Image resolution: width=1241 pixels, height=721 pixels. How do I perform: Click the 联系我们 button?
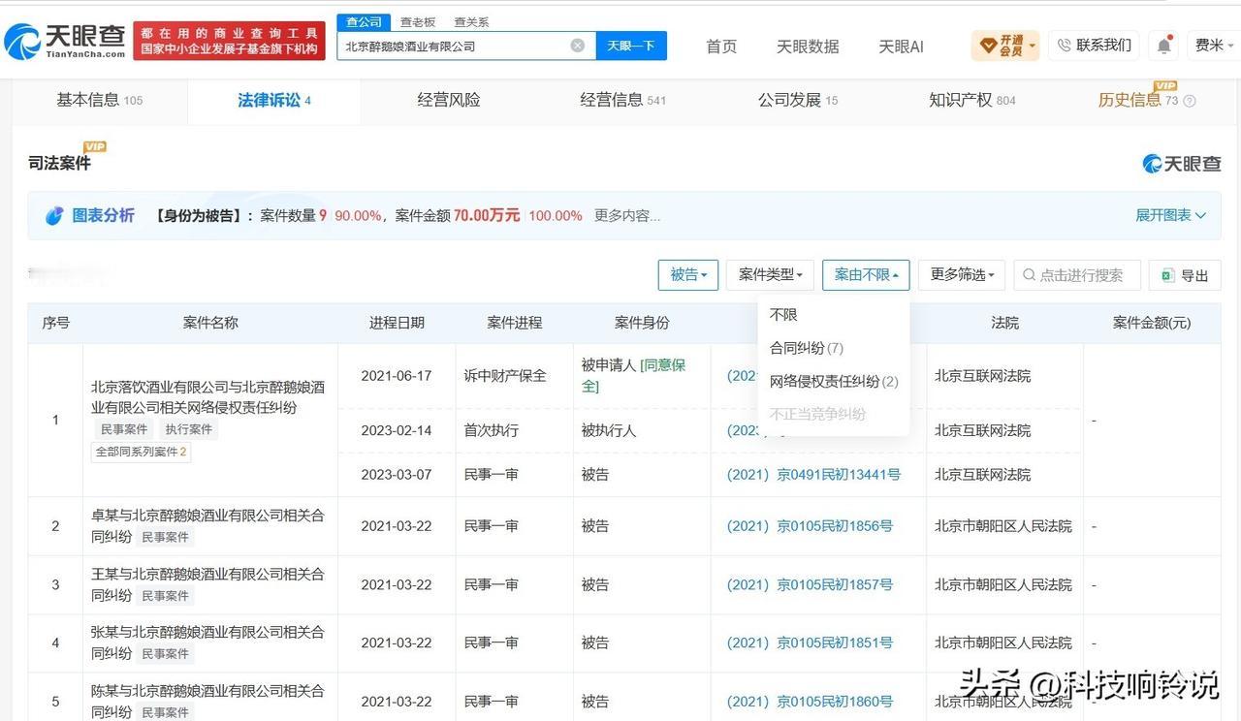(x=1094, y=46)
